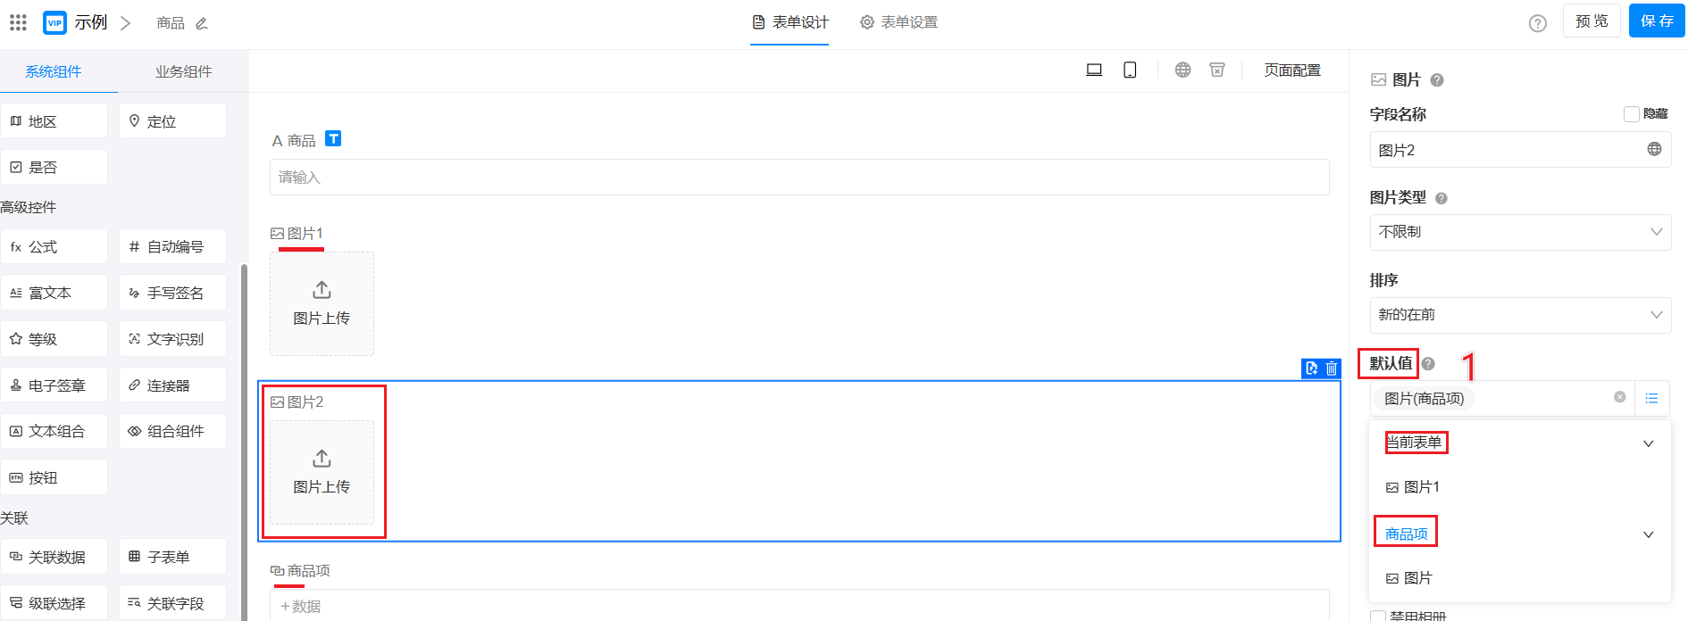
Task: Click the 保存 button
Action: click(1656, 21)
